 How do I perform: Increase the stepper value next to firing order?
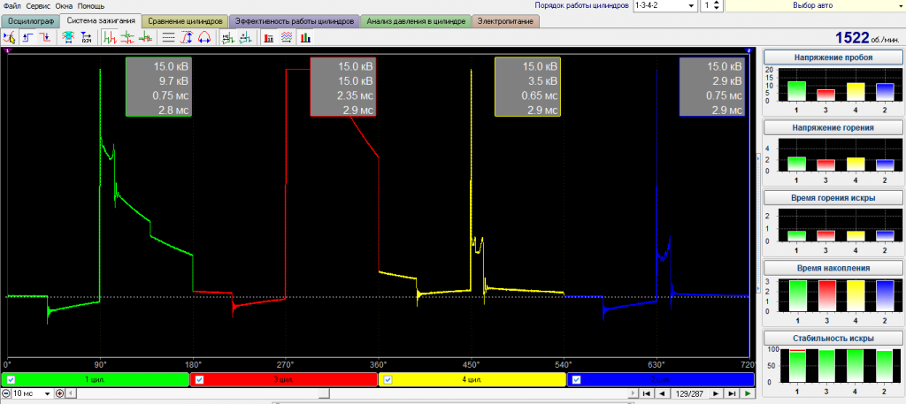717,3
